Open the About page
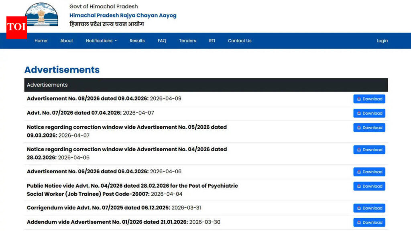The image size is (411, 231). [x=67, y=41]
